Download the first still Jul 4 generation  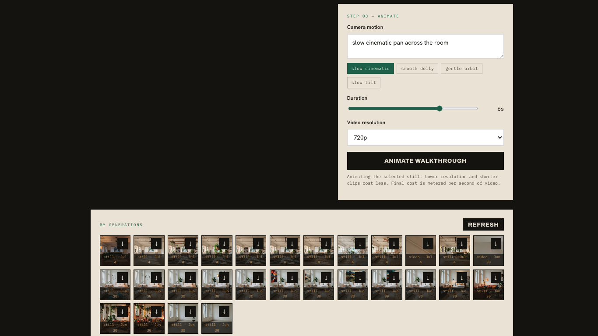123,244
